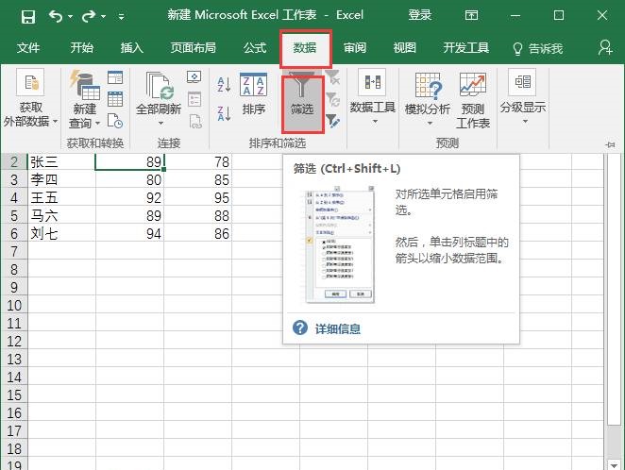This screenshot has height=470, width=625.
Task: Switch to the 开始 tab
Action: click(x=82, y=48)
